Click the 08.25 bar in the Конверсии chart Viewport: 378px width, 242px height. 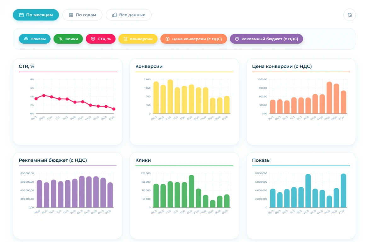(x=156, y=97)
